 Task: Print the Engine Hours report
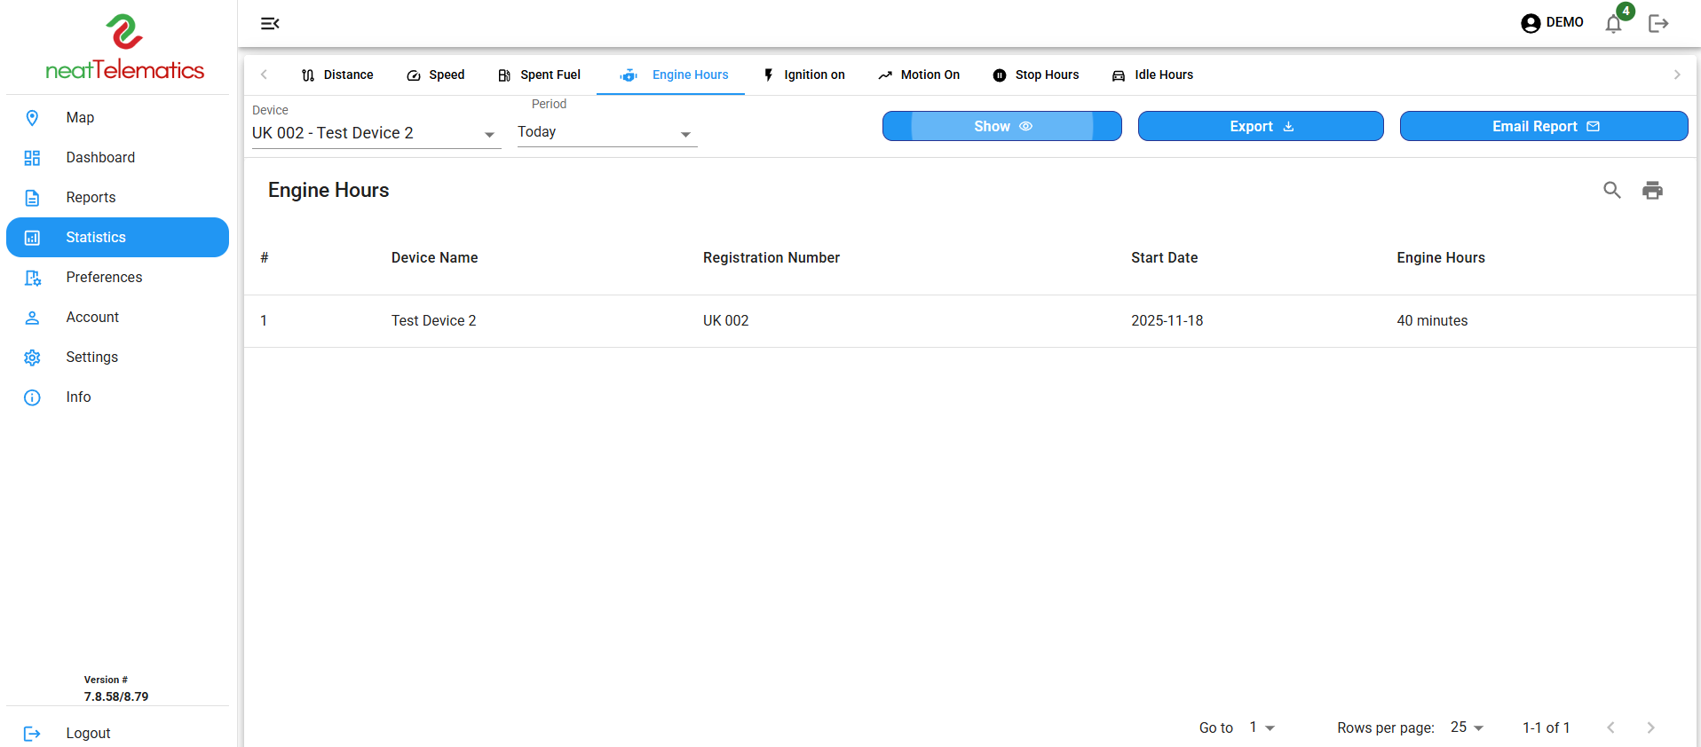[1651, 190]
